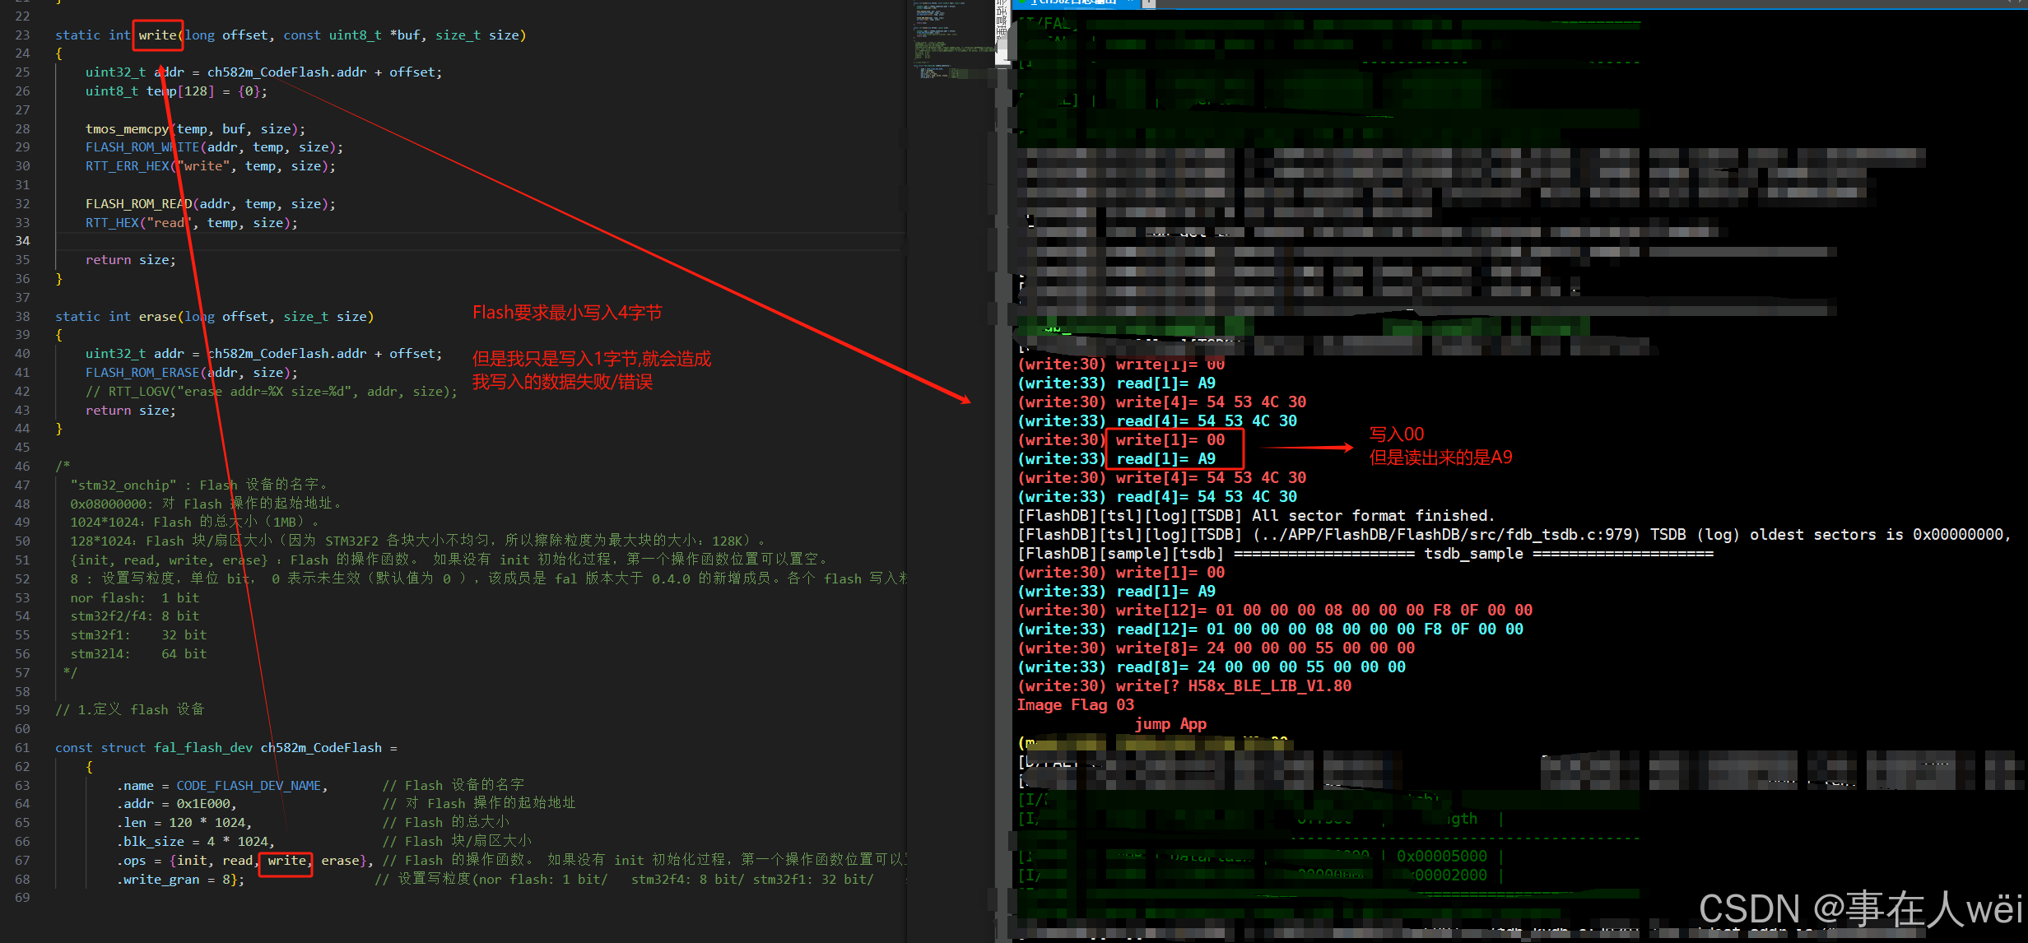The width and height of the screenshot is (2028, 943).
Task: Click line number 34 in the gutter
Action: click(x=22, y=240)
